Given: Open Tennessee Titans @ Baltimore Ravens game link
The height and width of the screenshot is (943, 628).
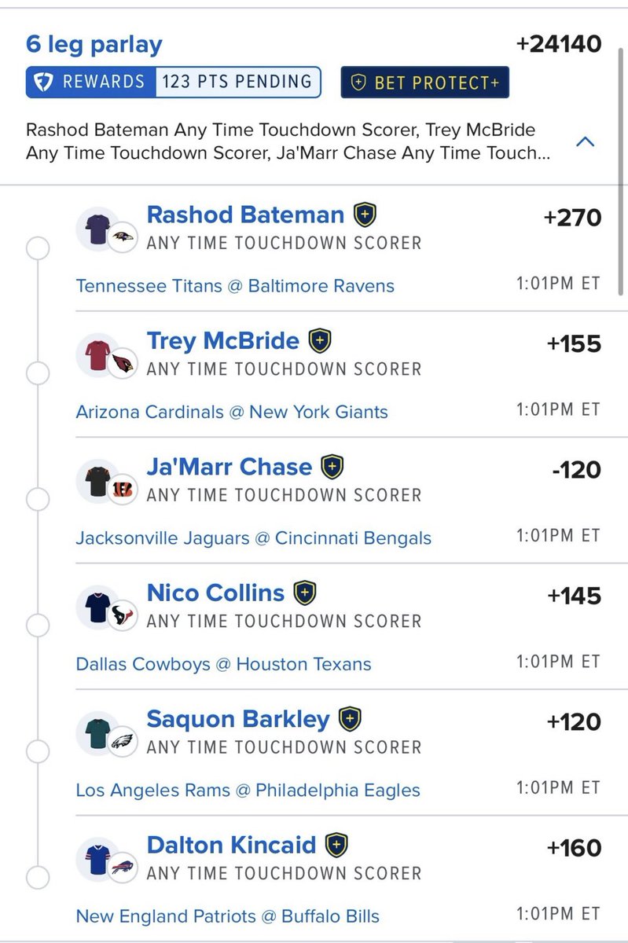Looking at the screenshot, I should click(x=235, y=285).
